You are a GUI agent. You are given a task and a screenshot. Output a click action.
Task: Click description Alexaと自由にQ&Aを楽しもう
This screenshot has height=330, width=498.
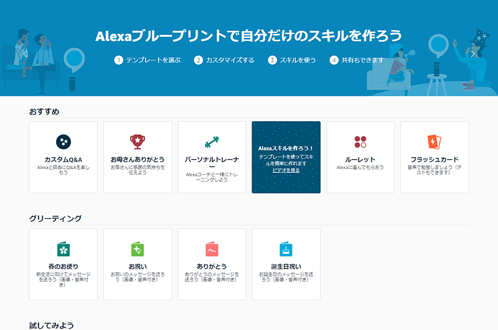pyautogui.click(x=63, y=170)
